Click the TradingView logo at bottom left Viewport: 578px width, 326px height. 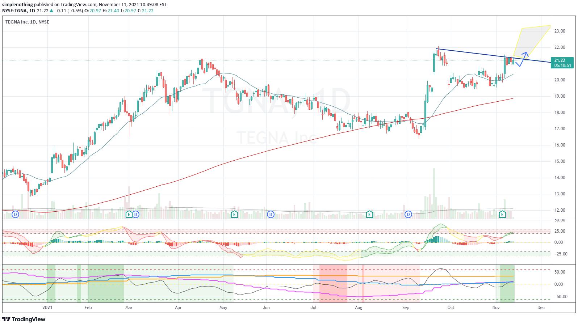tap(24, 319)
